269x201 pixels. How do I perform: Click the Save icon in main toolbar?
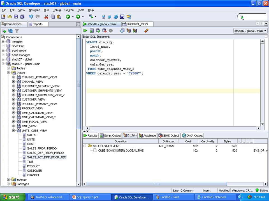point(16,16)
